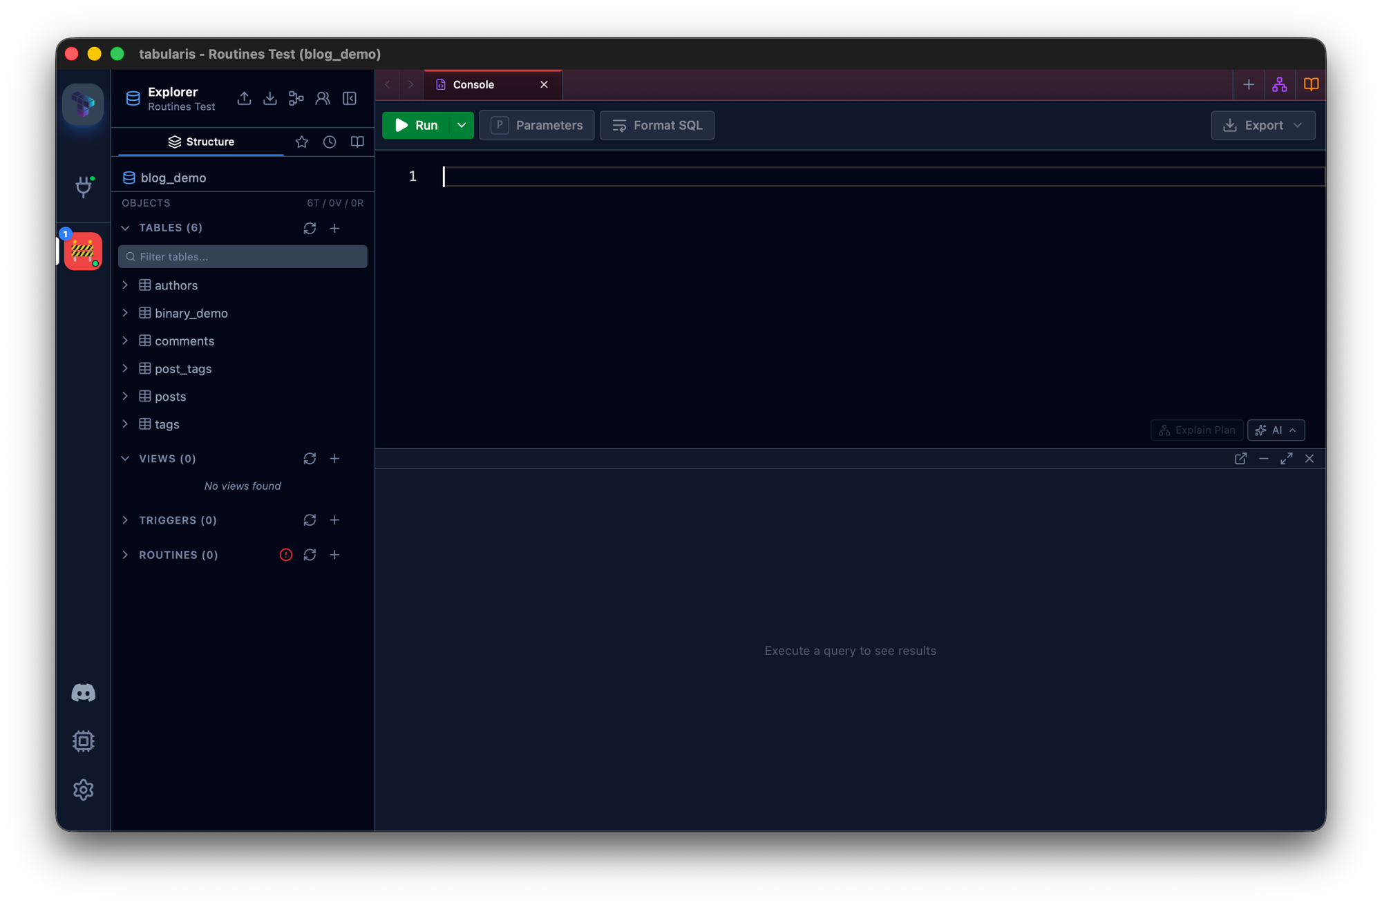Refresh the routines list
Image resolution: width=1382 pixels, height=905 pixels.
tap(310, 555)
